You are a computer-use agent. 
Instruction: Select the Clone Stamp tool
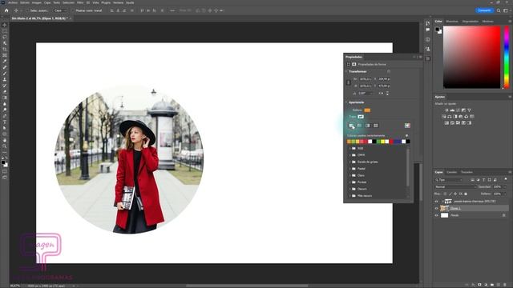pos(5,79)
